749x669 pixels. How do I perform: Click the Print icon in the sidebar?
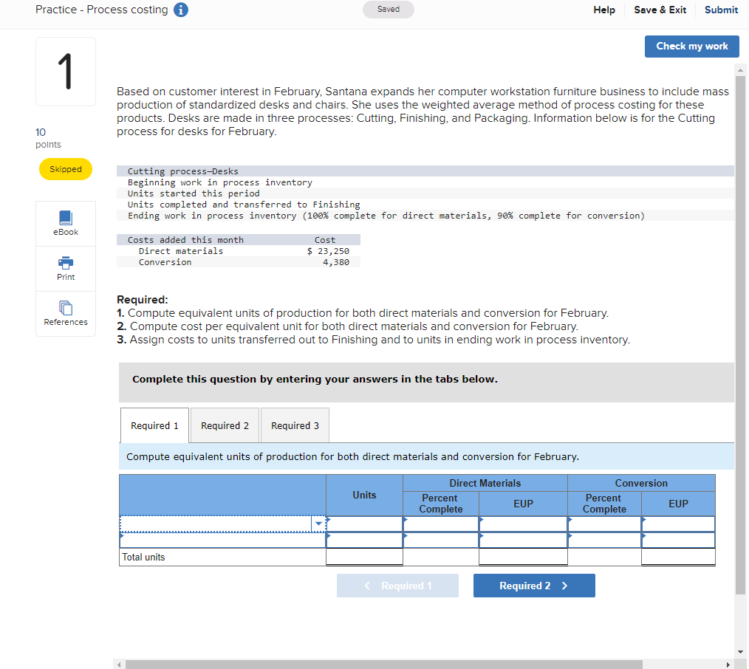[65, 267]
